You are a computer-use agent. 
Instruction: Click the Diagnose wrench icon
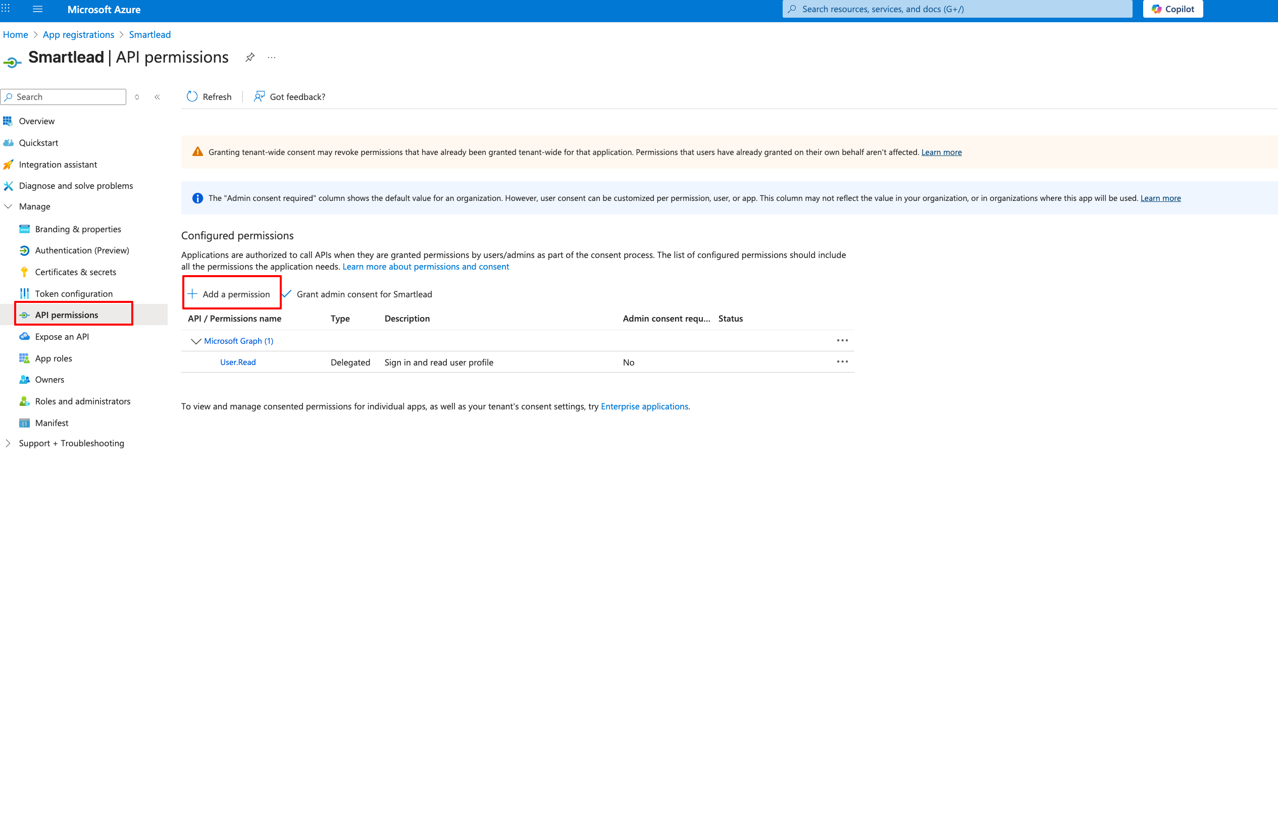(8, 186)
